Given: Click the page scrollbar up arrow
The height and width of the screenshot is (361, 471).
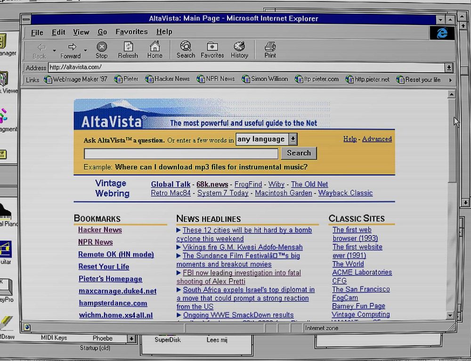Looking at the screenshot, I should [x=451, y=95].
